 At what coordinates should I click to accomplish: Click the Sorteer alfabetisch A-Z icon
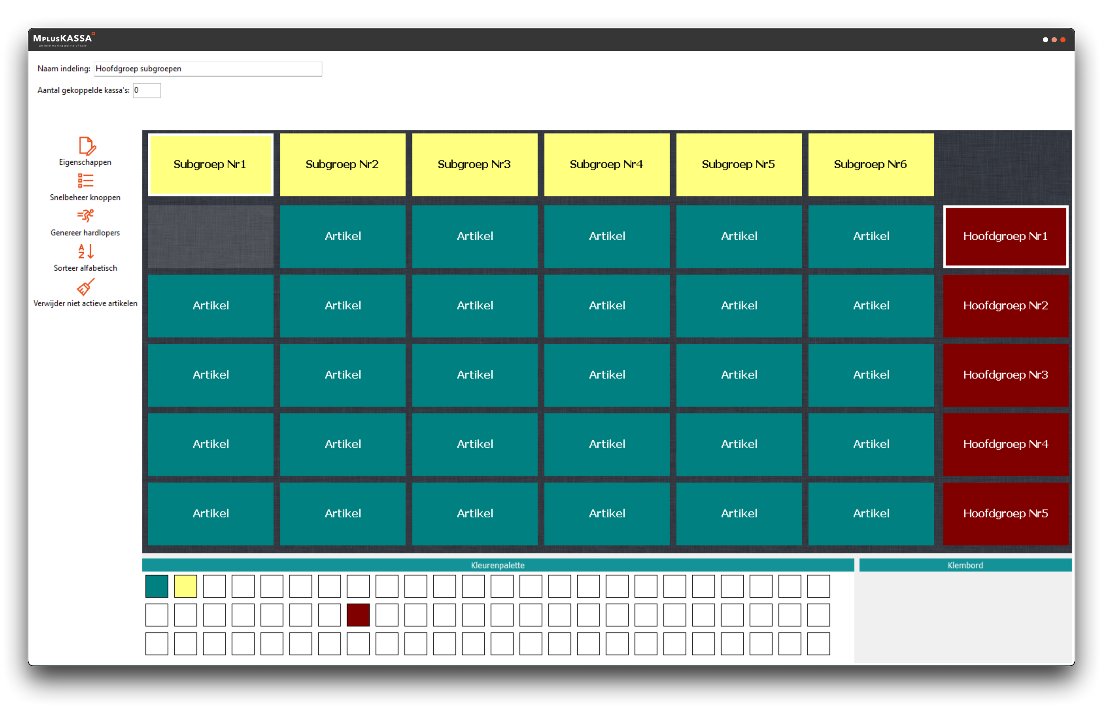pyautogui.click(x=85, y=252)
